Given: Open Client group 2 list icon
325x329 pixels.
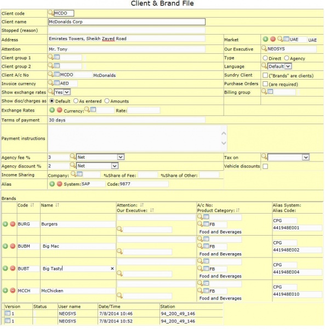Looking at the screenshot, I should 56,66.
